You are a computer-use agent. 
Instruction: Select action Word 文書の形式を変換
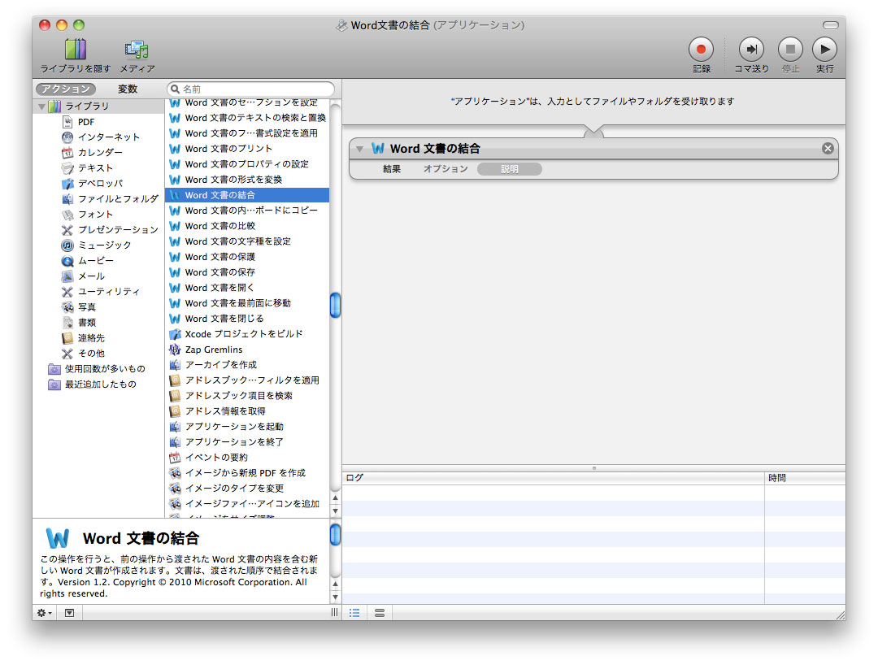point(247,180)
